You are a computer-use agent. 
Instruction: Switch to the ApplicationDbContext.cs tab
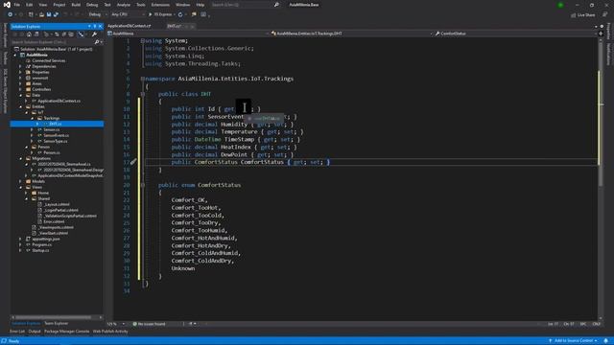pyautogui.click(x=130, y=26)
